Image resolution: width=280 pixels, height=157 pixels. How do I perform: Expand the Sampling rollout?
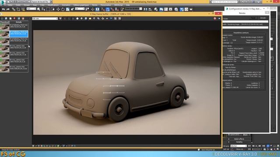[x=239, y=142]
